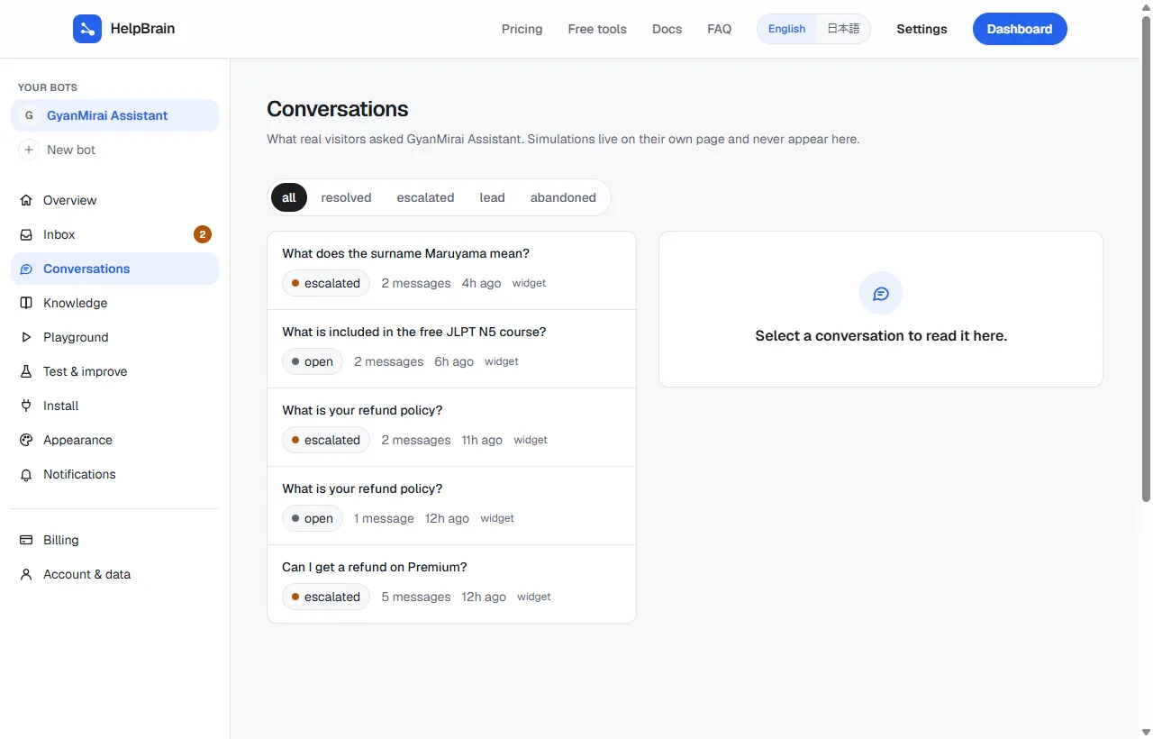Click the chat icon in empty conversation pane
Viewport: 1153px width, 739px height.
click(x=881, y=293)
